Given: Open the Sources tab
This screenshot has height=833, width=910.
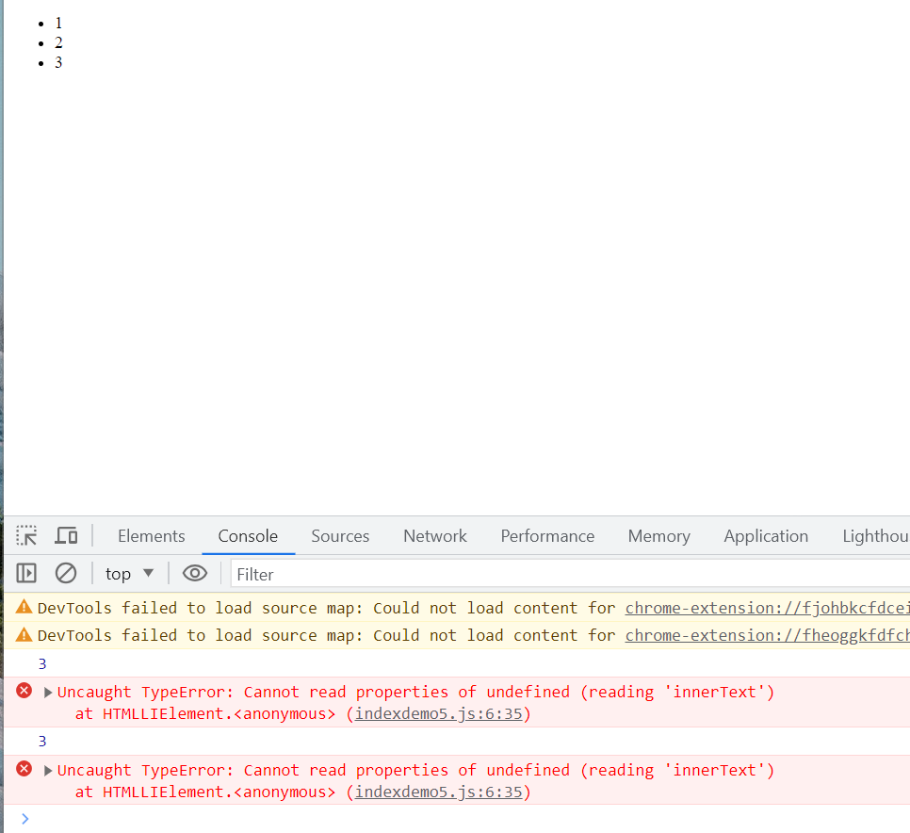Looking at the screenshot, I should tap(340, 536).
